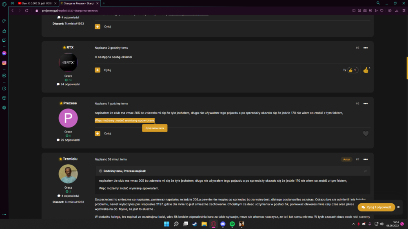The width and height of the screenshot is (408, 229).
Task: Add page to bookmarks with heart icon
Action: [382, 11]
